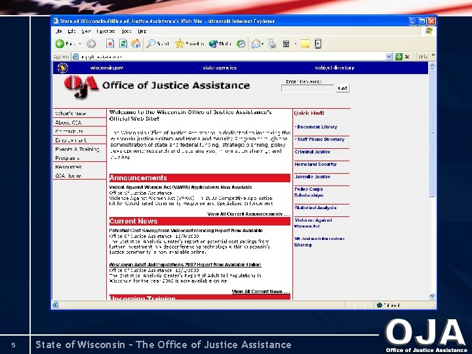Print the page using the printer icon
The image size is (472, 354).
point(272,44)
